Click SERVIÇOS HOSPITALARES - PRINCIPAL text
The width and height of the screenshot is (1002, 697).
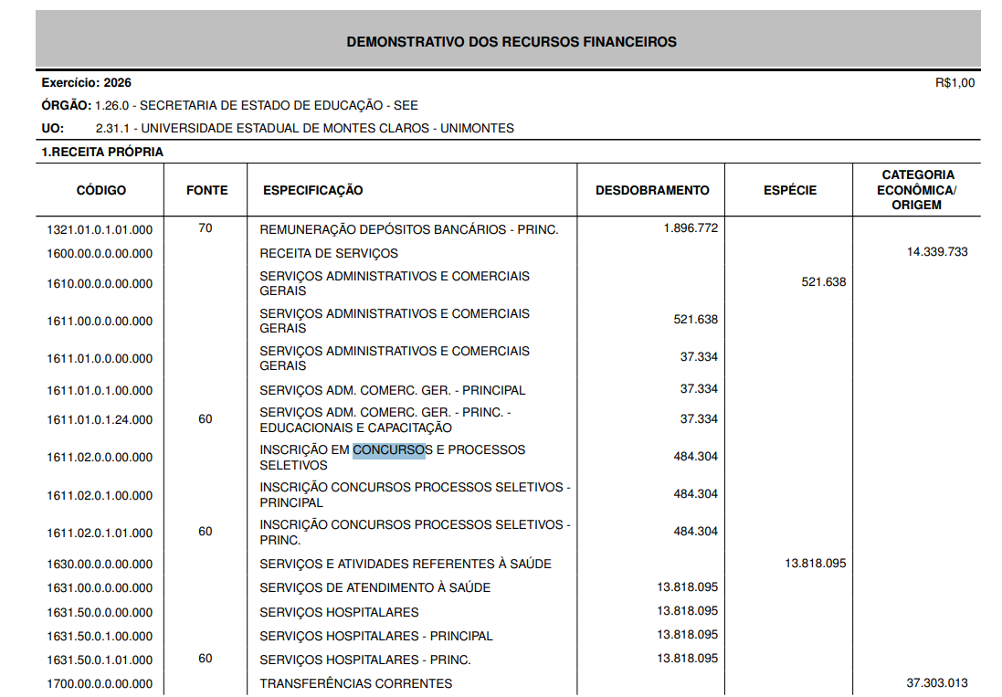[375, 636]
